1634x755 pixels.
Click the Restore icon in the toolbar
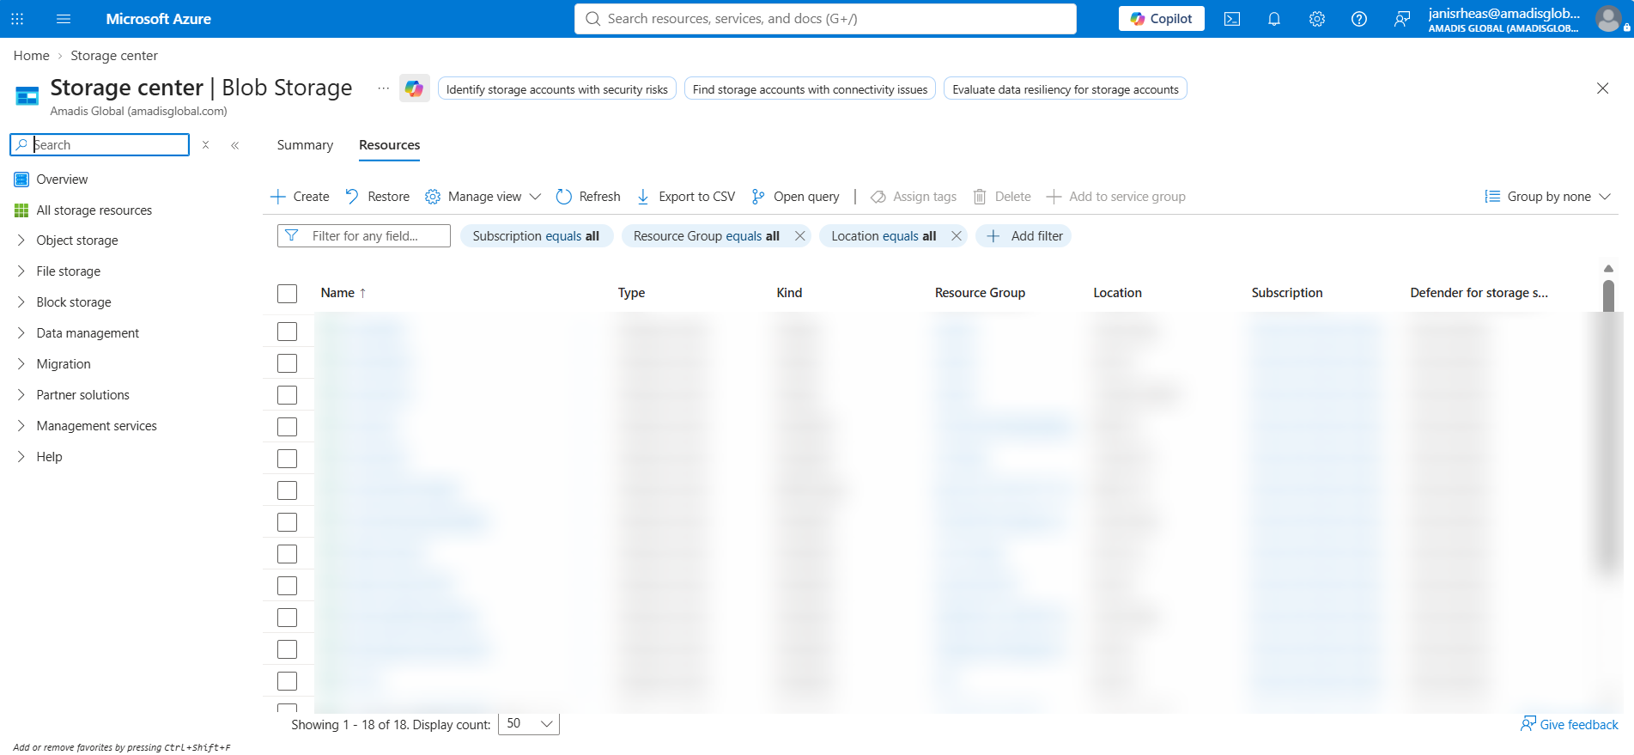pyautogui.click(x=352, y=197)
